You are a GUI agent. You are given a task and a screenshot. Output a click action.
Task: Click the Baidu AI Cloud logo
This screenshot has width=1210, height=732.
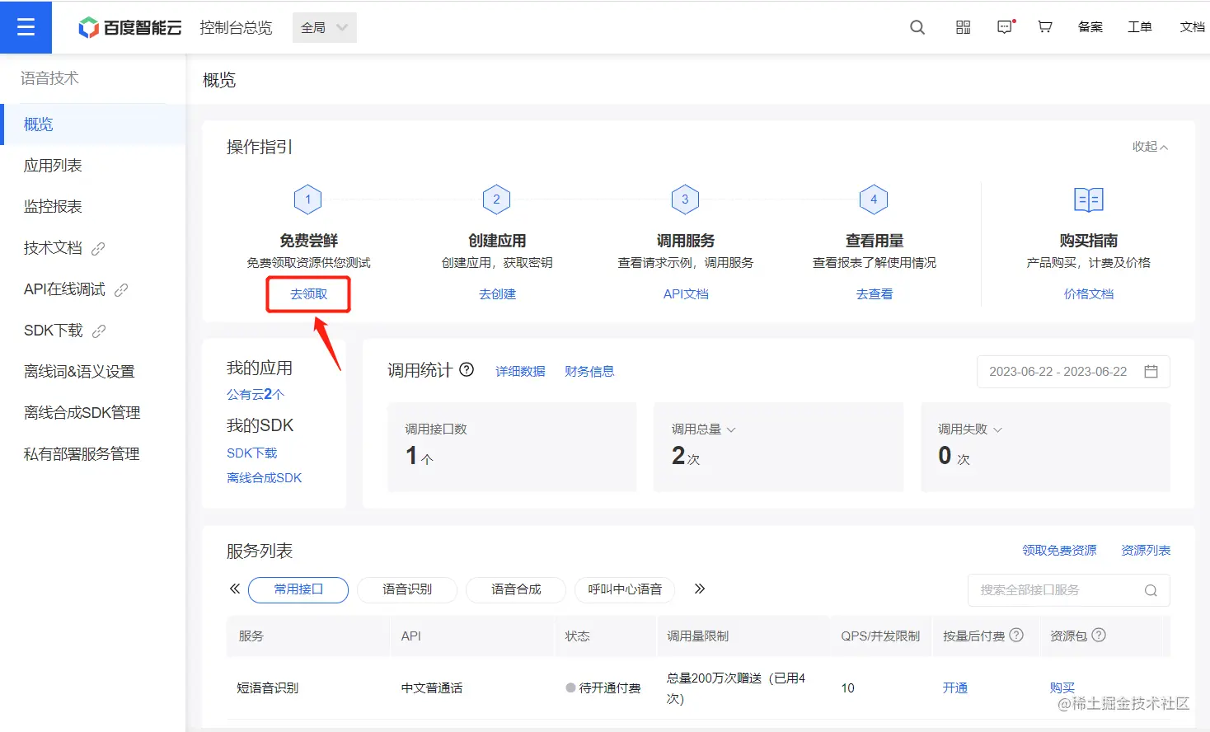click(x=130, y=27)
